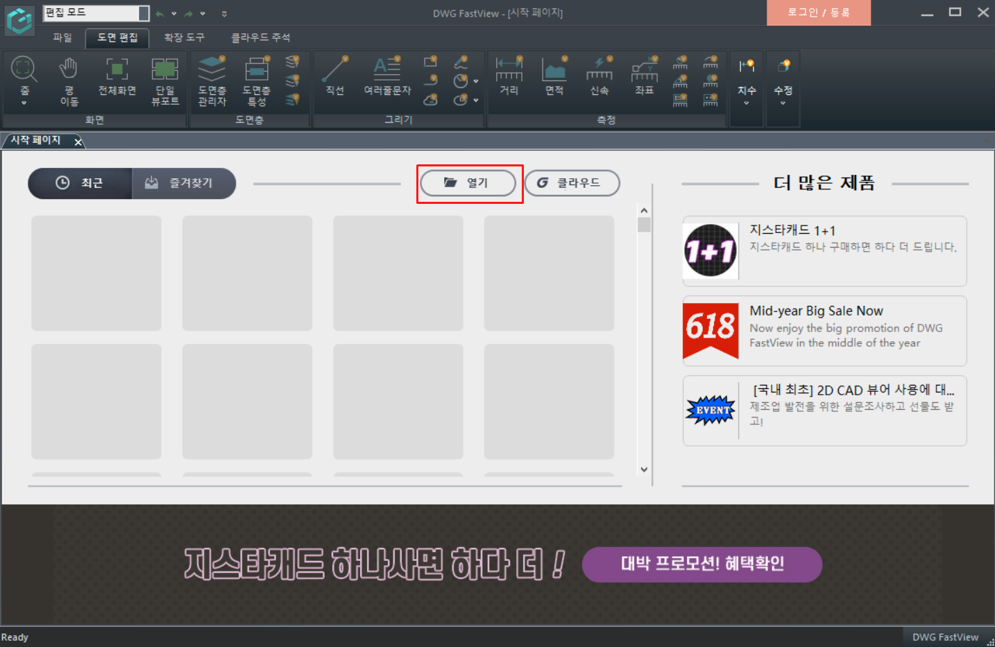Open the redo history dropdown arrow
The width and height of the screenshot is (995, 647).
point(203,13)
